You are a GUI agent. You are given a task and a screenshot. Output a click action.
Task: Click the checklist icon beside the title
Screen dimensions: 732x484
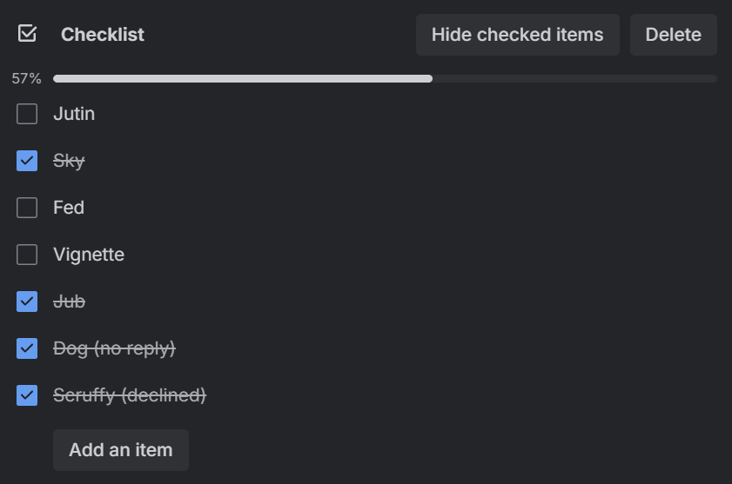click(27, 34)
